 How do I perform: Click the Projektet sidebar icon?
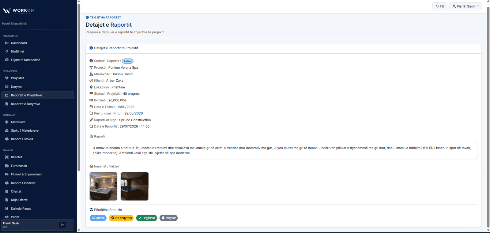[x=7, y=78]
